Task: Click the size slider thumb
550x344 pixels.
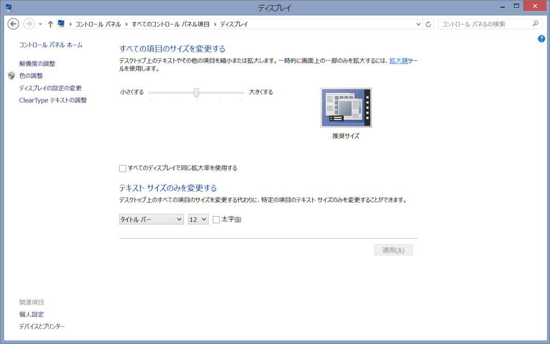Action: (196, 93)
